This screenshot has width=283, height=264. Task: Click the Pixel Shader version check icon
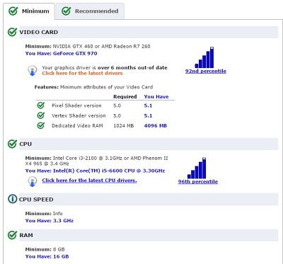[x=41, y=105]
